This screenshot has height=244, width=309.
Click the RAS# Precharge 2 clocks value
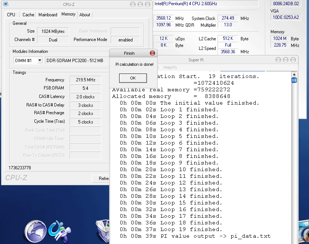85,113
